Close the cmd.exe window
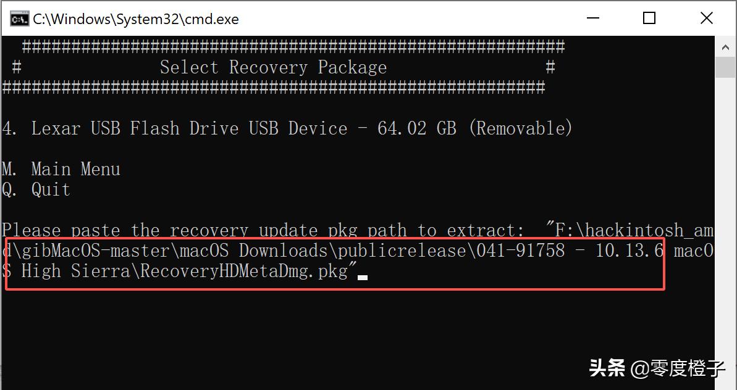This screenshot has height=390, width=737. click(707, 19)
